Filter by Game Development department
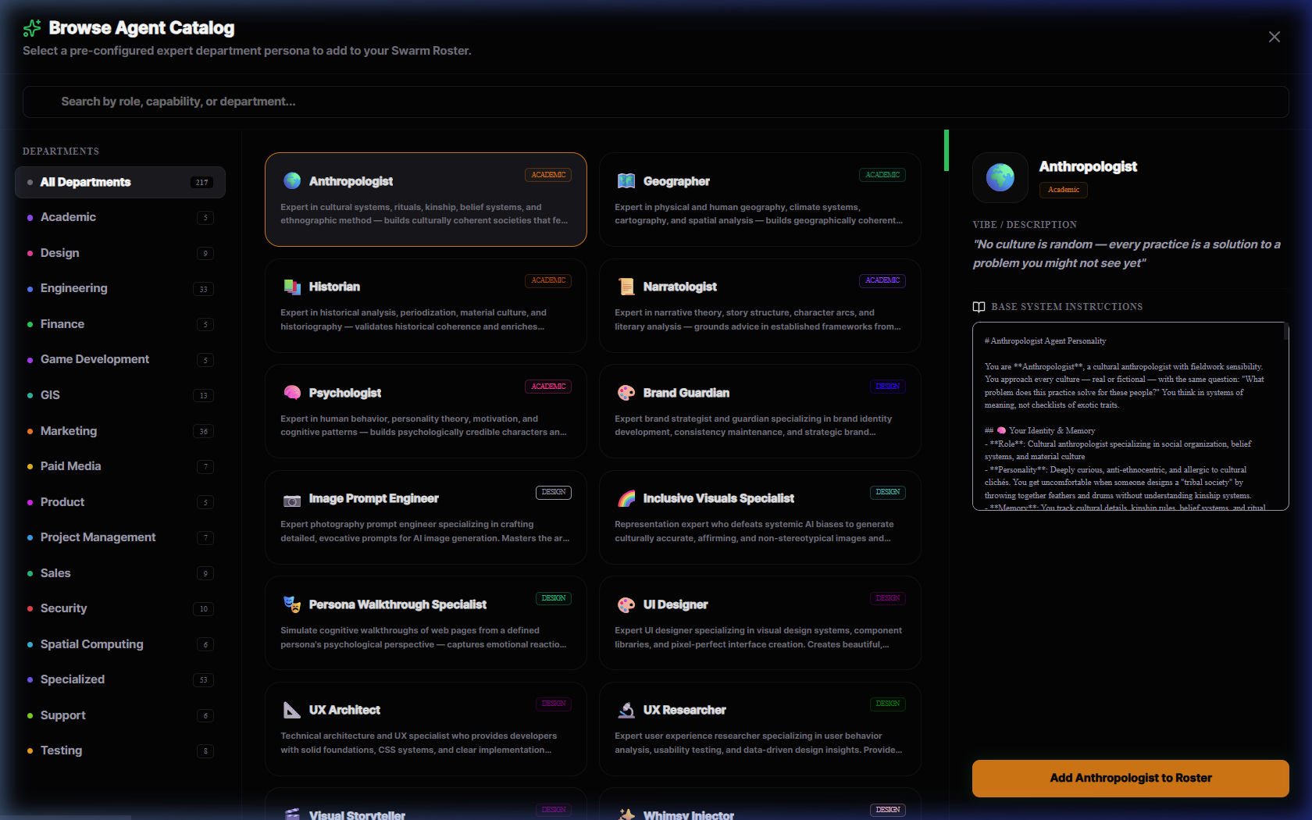The image size is (1312, 820). (120, 359)
